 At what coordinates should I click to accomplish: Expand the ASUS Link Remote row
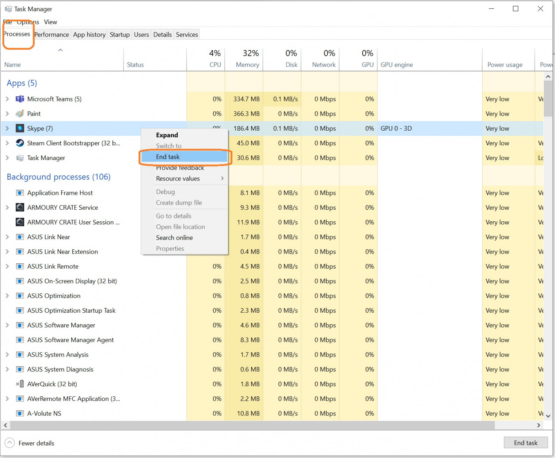pyautogui.click(x=7, y=266)
